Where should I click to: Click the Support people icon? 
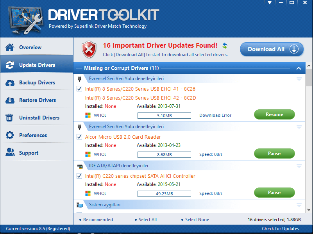point(10,152)
